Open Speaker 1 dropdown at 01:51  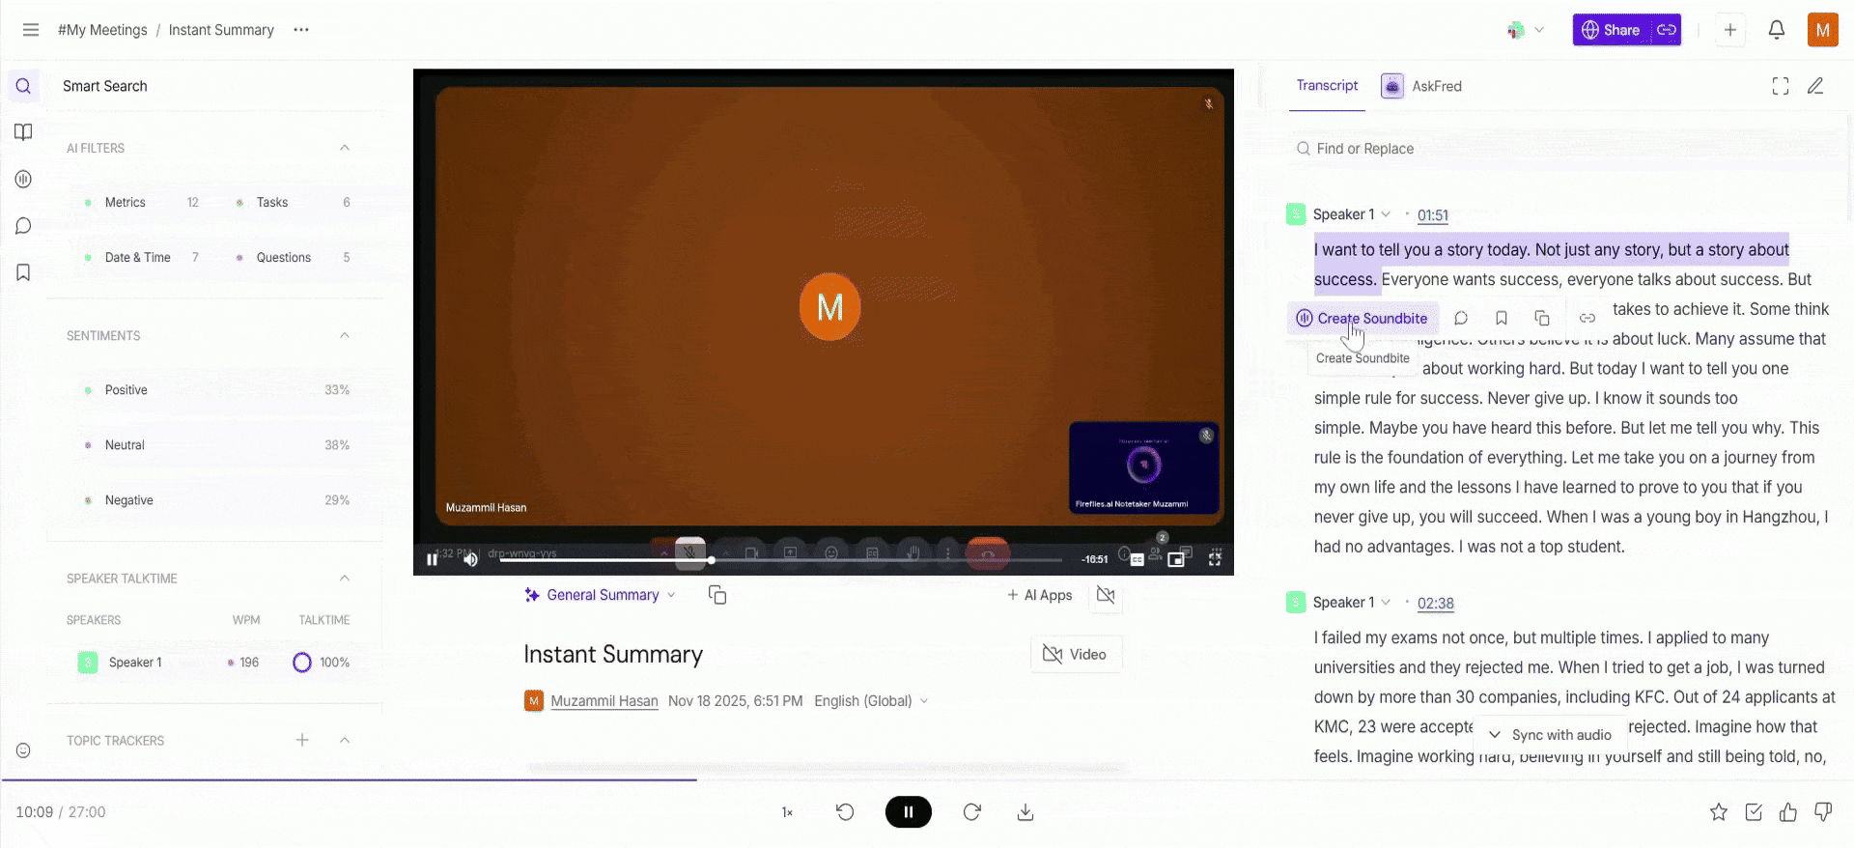click(x=1352, y=214)
